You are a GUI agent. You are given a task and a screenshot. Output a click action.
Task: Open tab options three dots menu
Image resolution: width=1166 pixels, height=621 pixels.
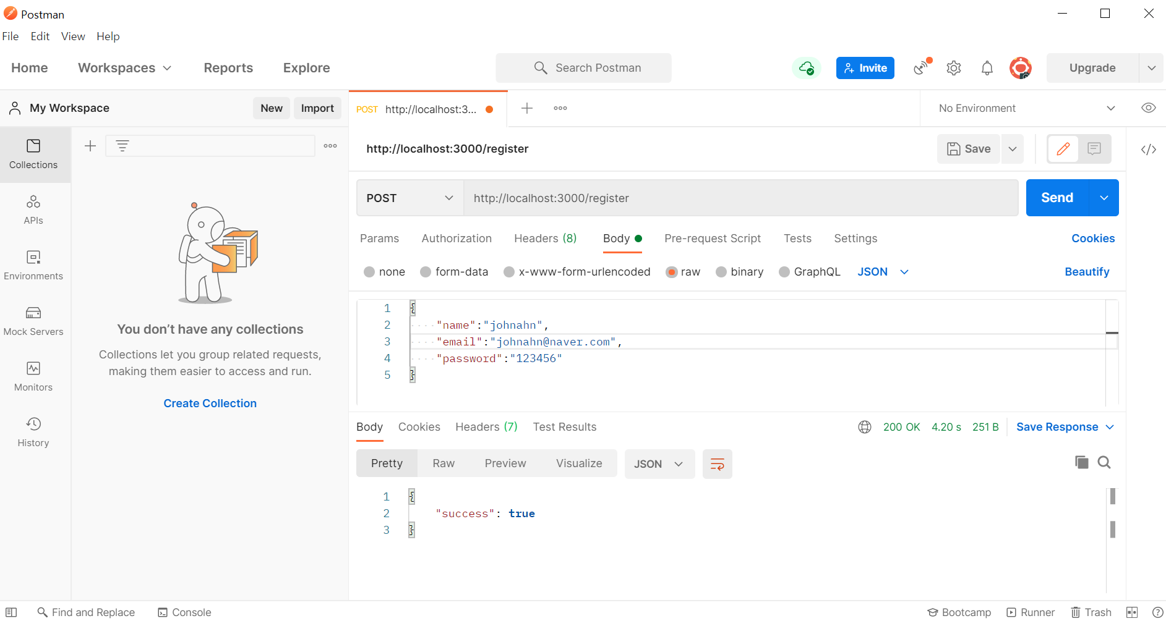[560, 108]
